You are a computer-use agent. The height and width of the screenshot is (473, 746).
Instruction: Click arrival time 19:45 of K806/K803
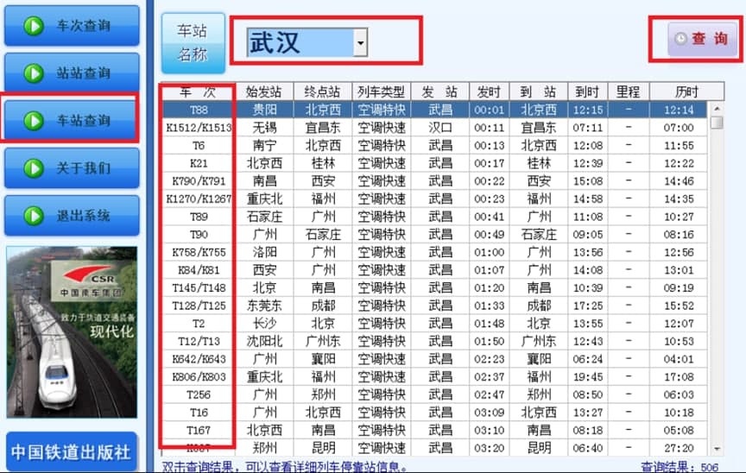tap(588, 377)
